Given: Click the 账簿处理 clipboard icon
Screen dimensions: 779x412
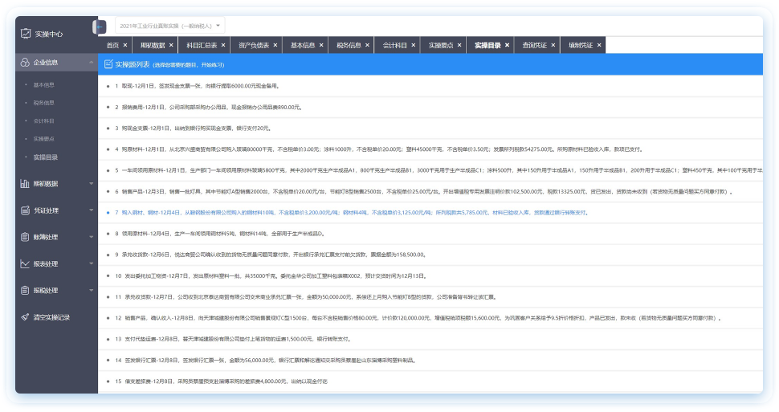Looking at the screenshot, I should coord(25,237).
